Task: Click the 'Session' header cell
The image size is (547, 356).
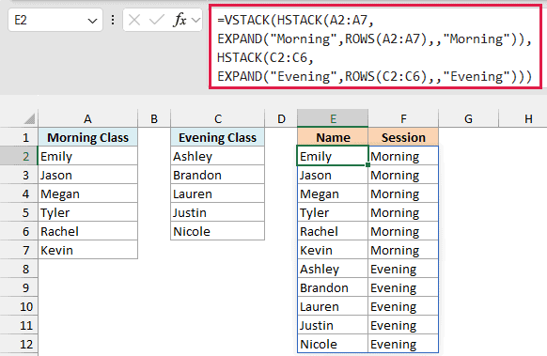Action: coord(403,137)
